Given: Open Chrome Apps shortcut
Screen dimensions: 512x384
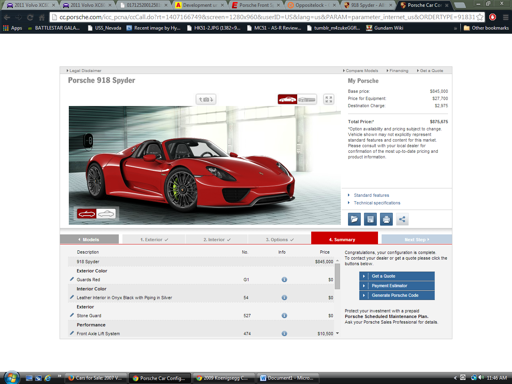Looking at the screenshot, I should tap(12, 28).
